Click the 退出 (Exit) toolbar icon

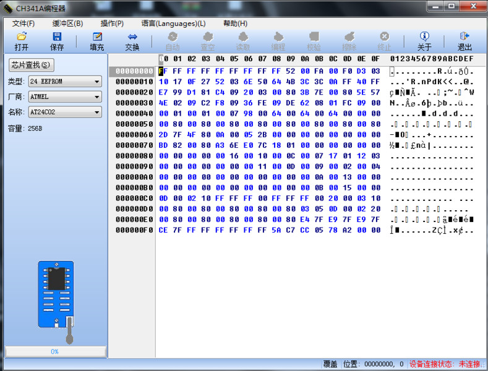tap(464, 37)
